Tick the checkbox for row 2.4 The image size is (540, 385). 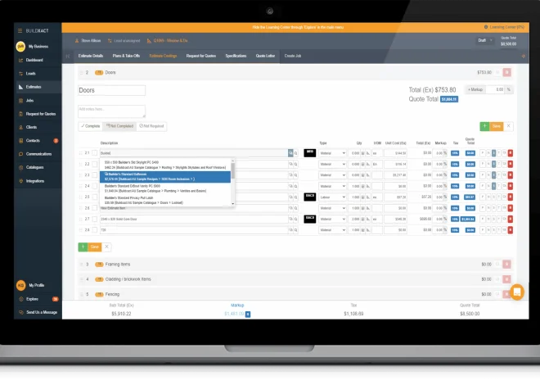tap(94, 186)
